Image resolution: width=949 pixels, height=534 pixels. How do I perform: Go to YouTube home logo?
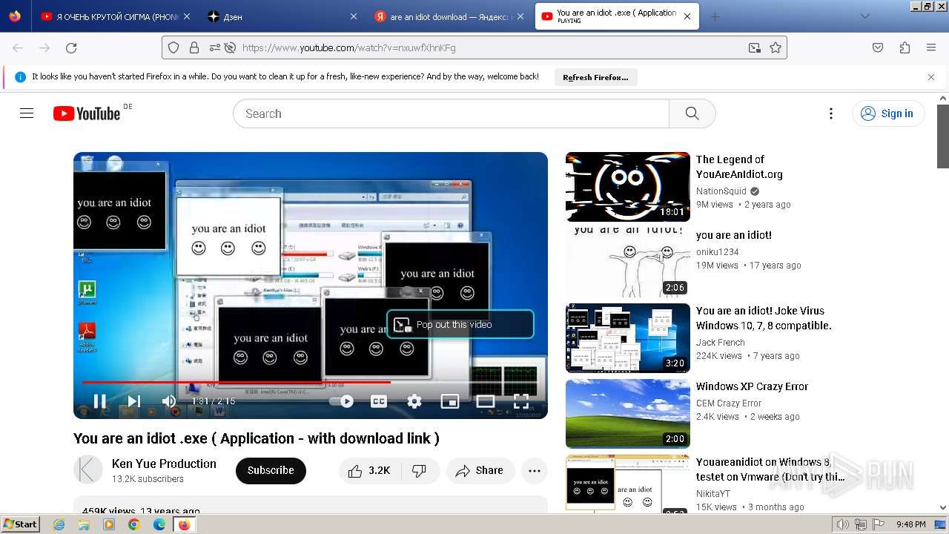click(87, 113)
